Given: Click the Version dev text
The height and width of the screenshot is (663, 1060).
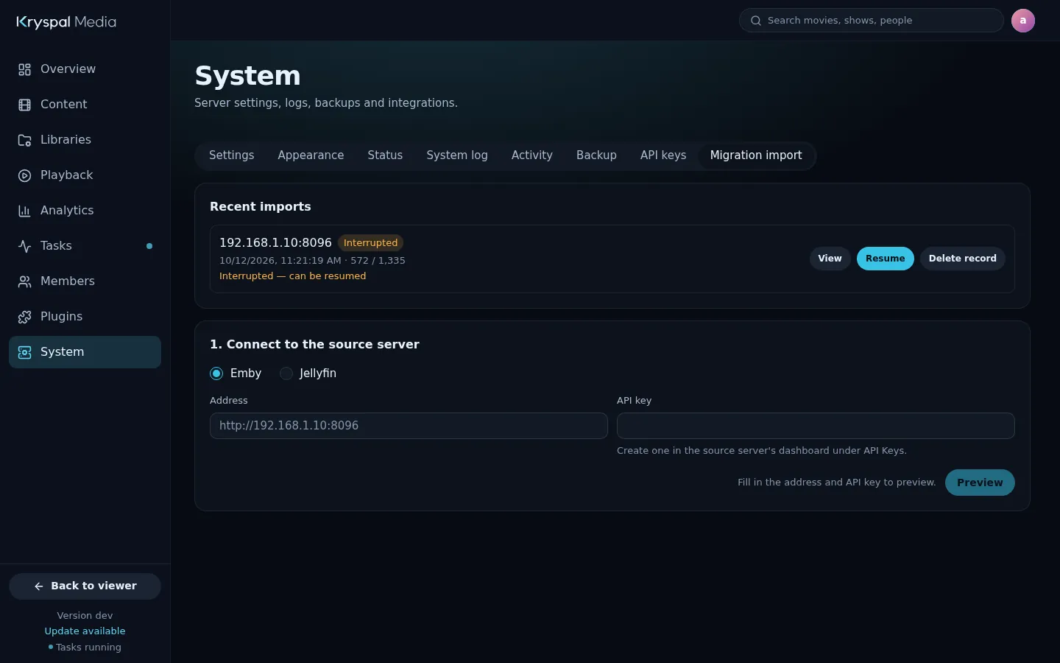Looking at the screenshot, I should pos(85,616).
